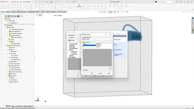
Task: Open the DimXpert crosshair tab icon
Action: [15, 16]
